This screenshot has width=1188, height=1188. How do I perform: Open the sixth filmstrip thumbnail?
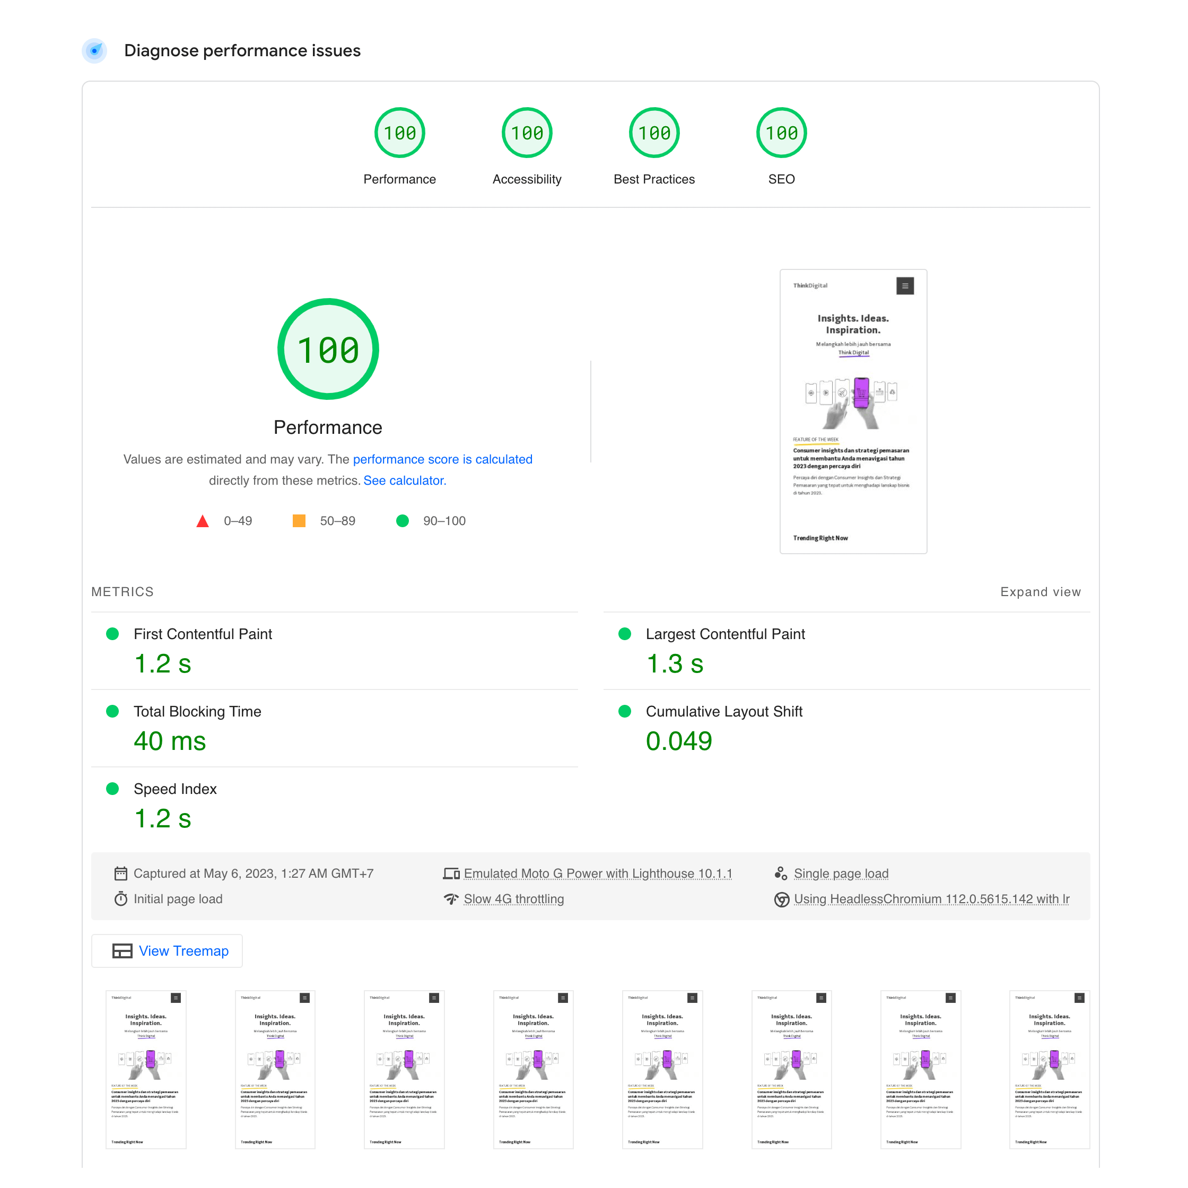[x=791, y=1069]
